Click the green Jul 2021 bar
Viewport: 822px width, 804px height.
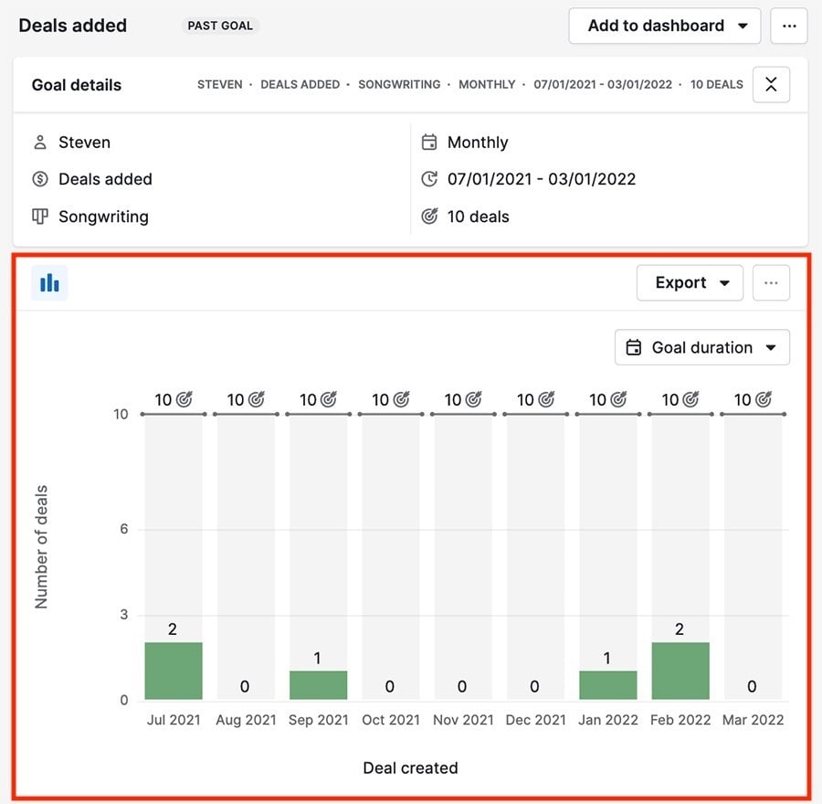tap(173, 671)
